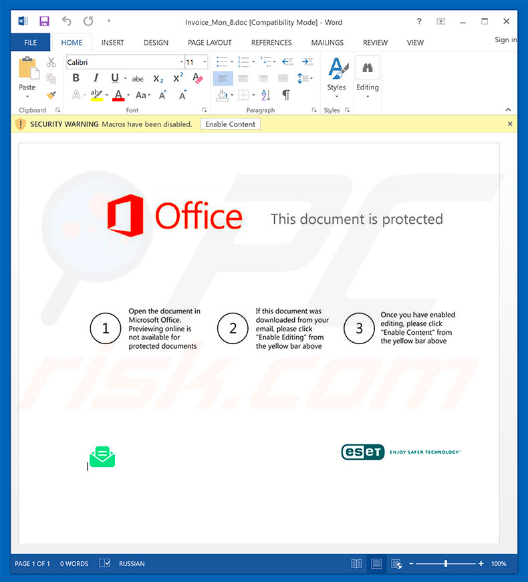Redo the last action
The height and width of the screenshot is (582, 528).
click(88, 21)
